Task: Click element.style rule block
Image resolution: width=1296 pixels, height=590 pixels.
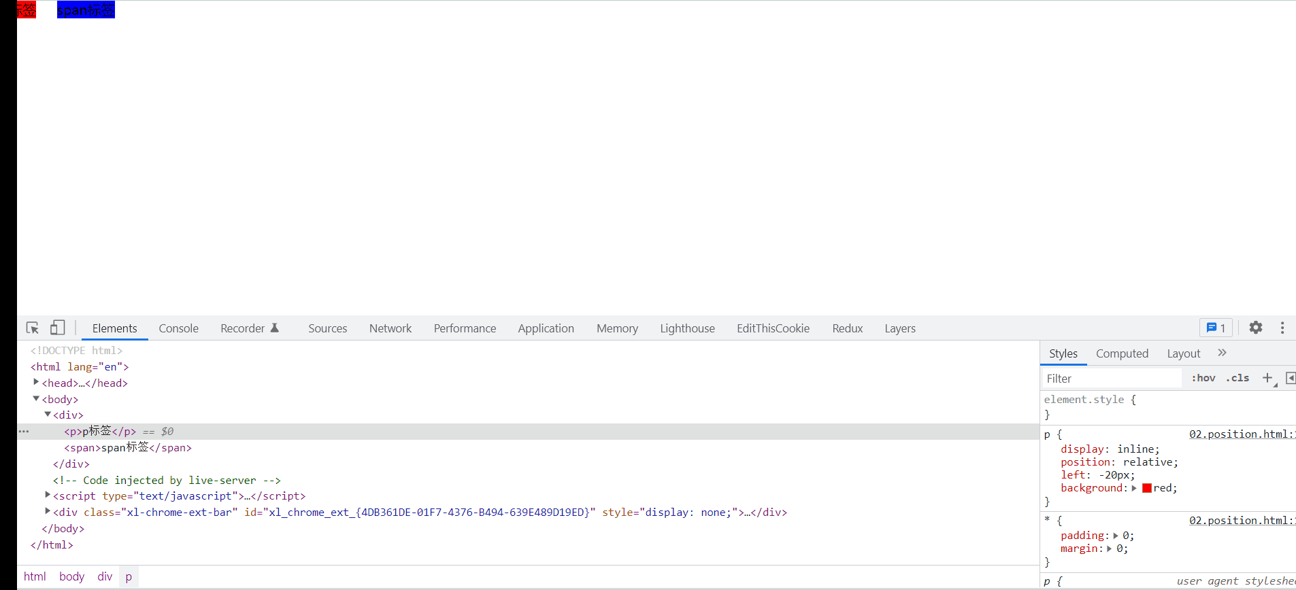Action: pyautogui.click(x=1169, y=406)
